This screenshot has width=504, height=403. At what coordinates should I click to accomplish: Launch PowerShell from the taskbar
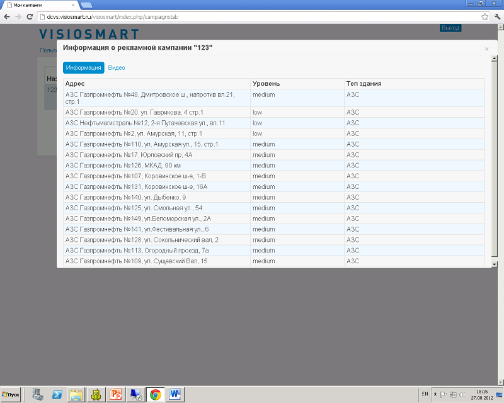[57, 394]
